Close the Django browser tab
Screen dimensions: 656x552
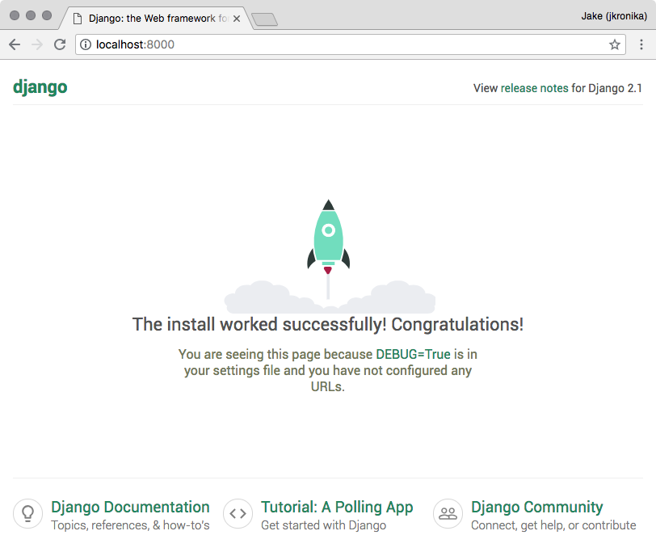pos(236,17)
